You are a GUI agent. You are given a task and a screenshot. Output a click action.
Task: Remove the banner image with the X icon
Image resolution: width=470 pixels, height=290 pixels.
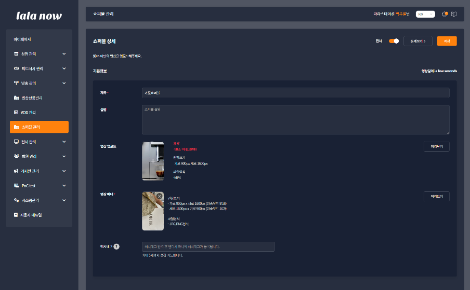pos(160,196)
